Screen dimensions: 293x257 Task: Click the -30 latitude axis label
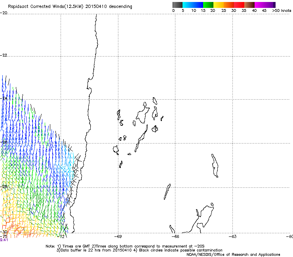click(x=4, y=232)
